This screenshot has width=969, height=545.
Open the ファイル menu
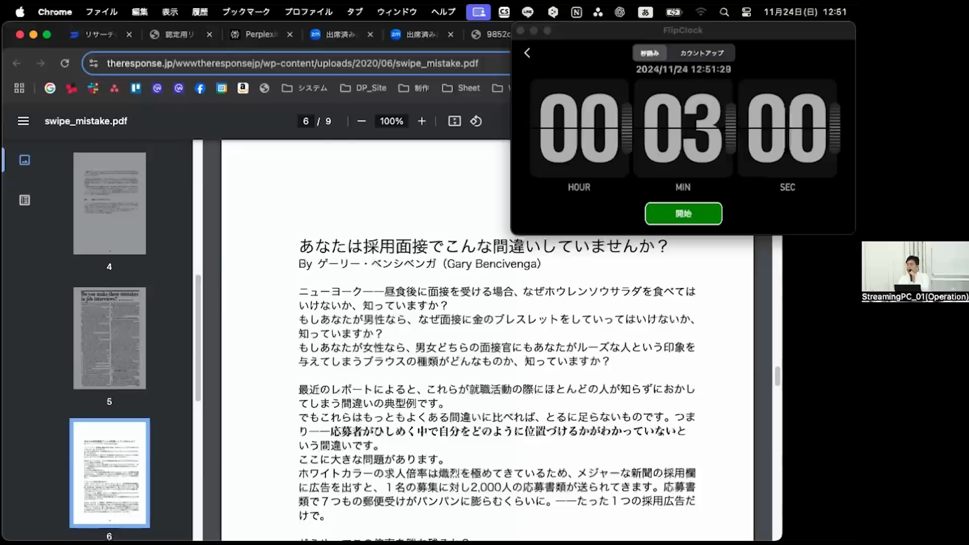[x=101, y=12]
